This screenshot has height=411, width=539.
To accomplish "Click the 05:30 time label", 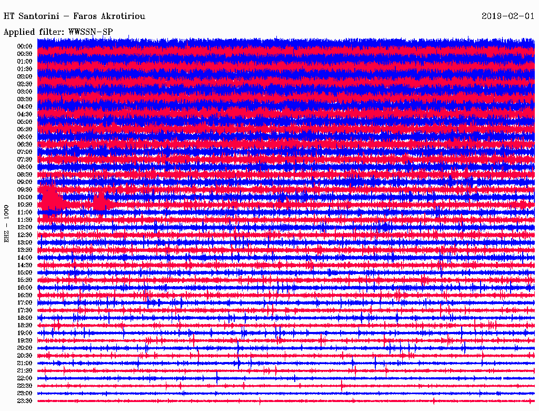I will (25, 130).
